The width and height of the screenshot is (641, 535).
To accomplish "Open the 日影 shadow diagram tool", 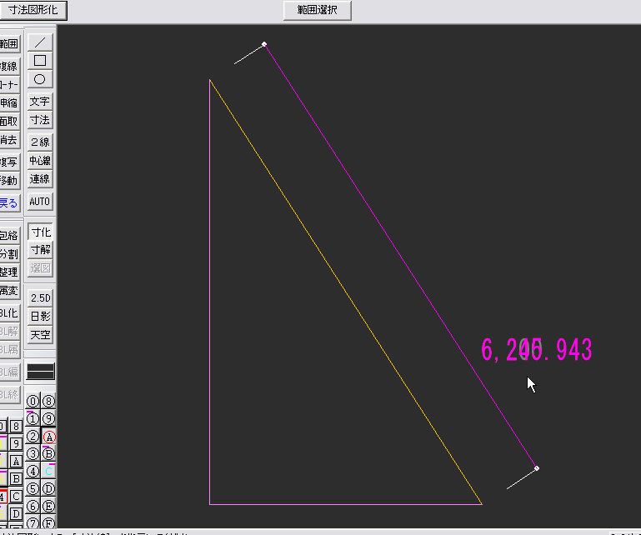I will (x=41, y=317).
